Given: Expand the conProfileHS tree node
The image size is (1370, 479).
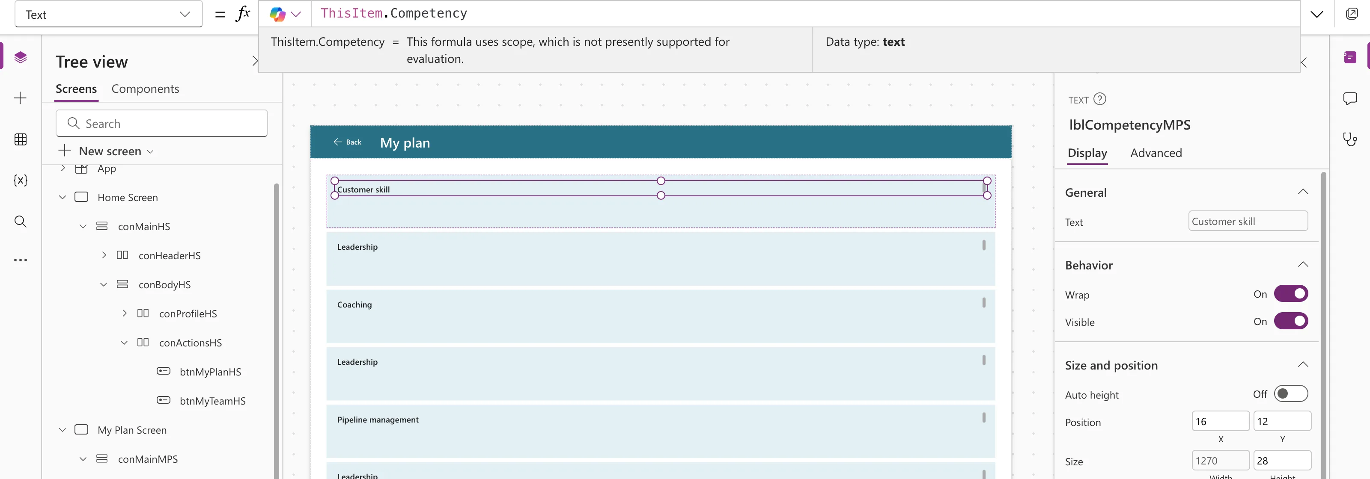Looking at the screenshot, I should 125,313.
